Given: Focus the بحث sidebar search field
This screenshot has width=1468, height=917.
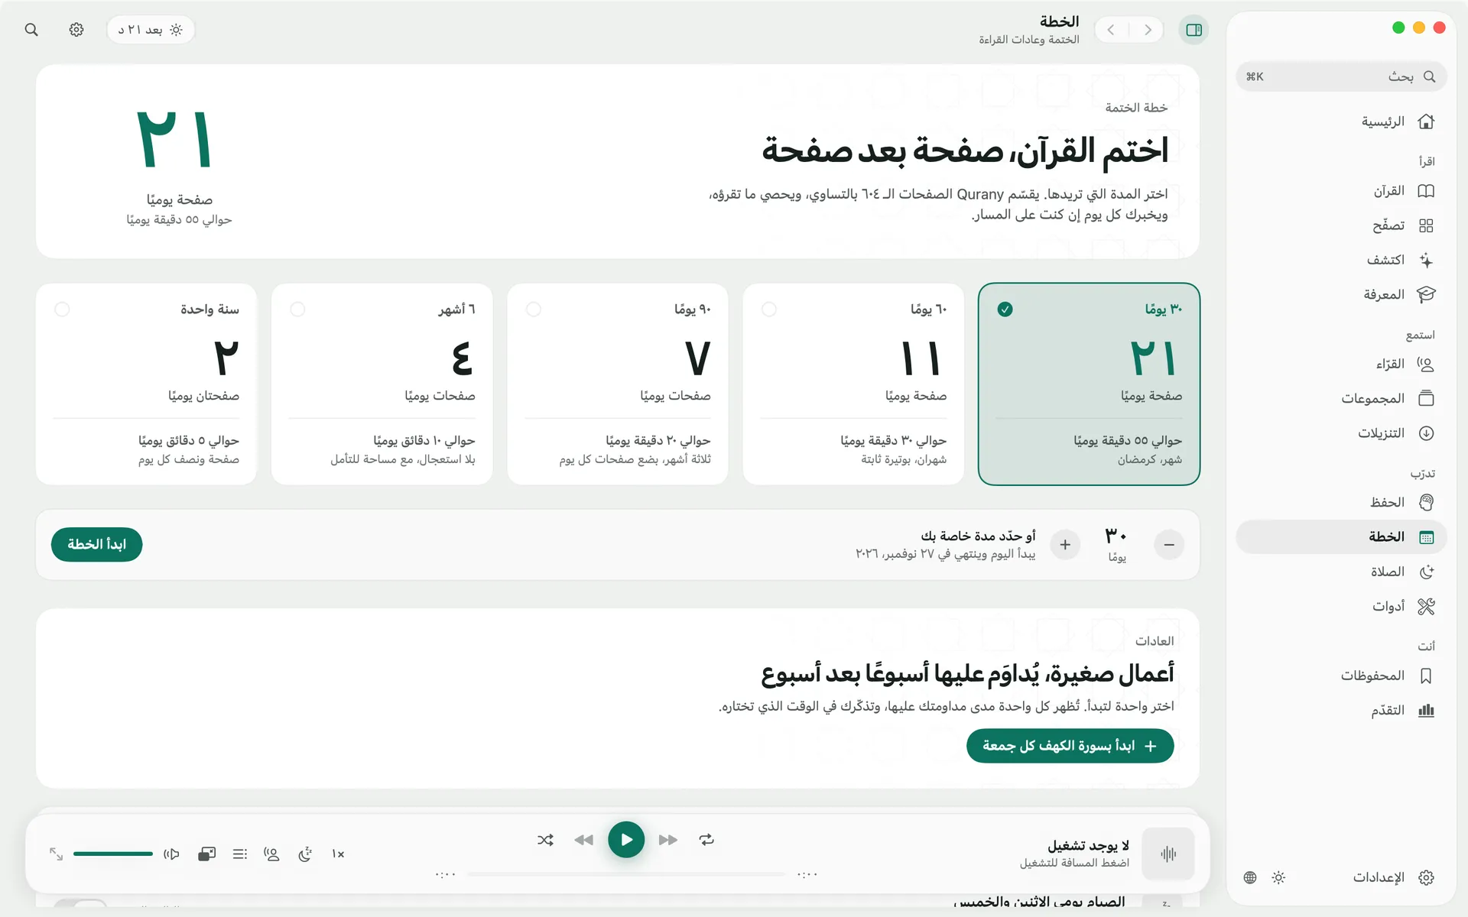Looking at the screenshot, I should click(x=1341, y=76).
